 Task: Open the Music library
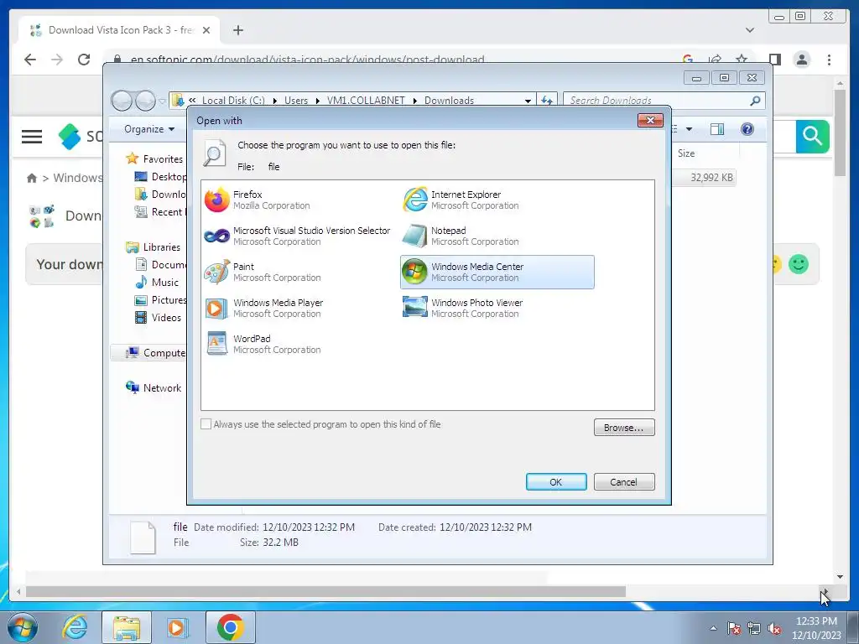point(157,283)
